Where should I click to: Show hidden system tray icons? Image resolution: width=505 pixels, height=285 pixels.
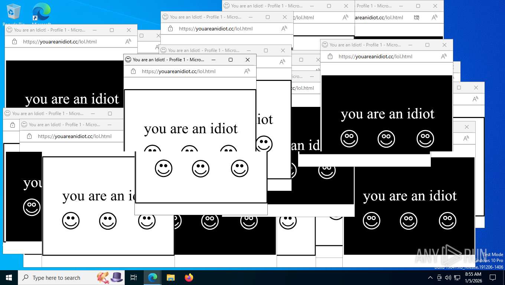click(430, 278)
